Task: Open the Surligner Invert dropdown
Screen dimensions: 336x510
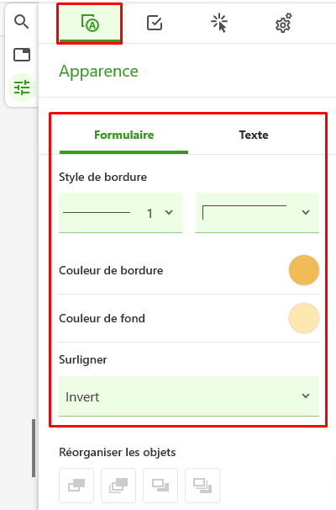Action: click(189, 396)
